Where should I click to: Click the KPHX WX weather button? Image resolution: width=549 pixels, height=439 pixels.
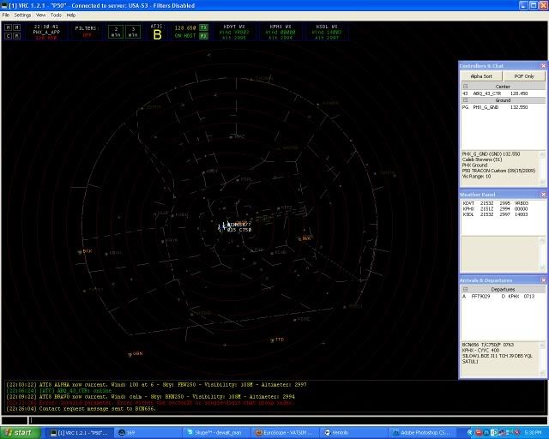[x=280, y=32]
